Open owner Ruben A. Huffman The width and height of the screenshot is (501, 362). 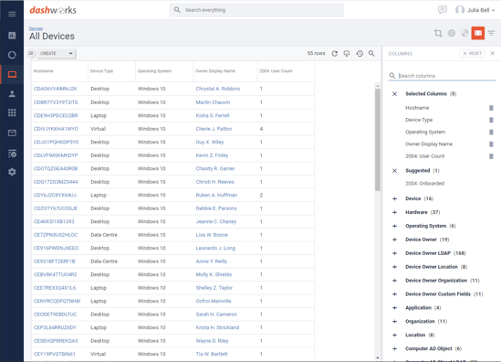pos(216,195)
